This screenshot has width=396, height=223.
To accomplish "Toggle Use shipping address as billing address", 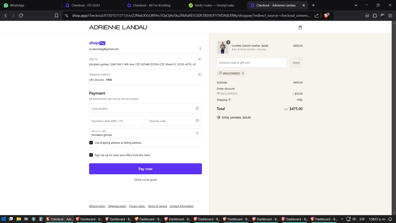I will point(91,143).
